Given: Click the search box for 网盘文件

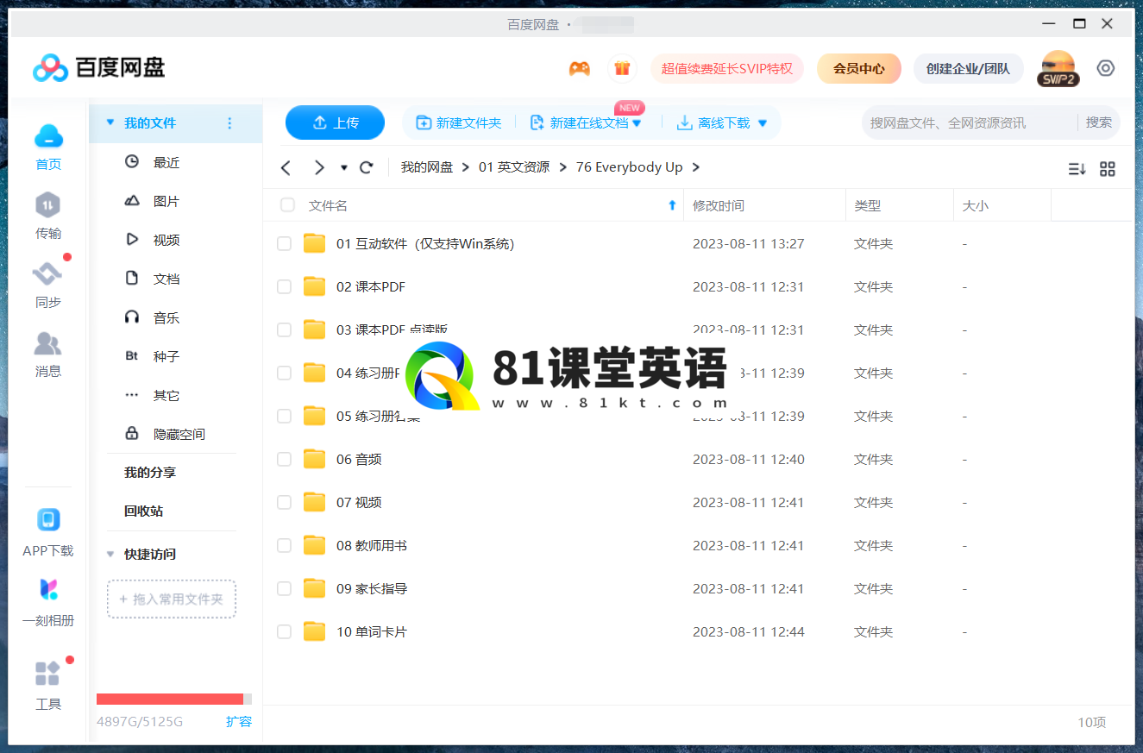Looking at the screenshot, I should pos(969,122).
